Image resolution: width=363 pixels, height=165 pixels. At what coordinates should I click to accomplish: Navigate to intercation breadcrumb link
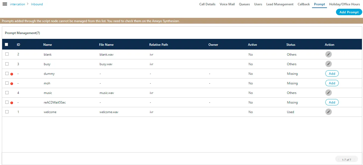tap(17, 4)
